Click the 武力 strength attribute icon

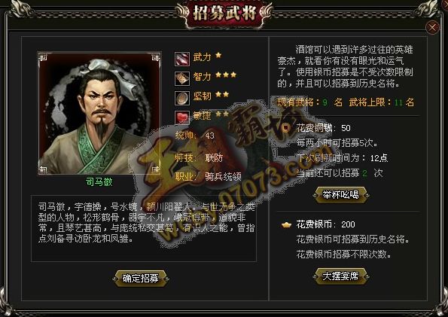pos(182,59)
